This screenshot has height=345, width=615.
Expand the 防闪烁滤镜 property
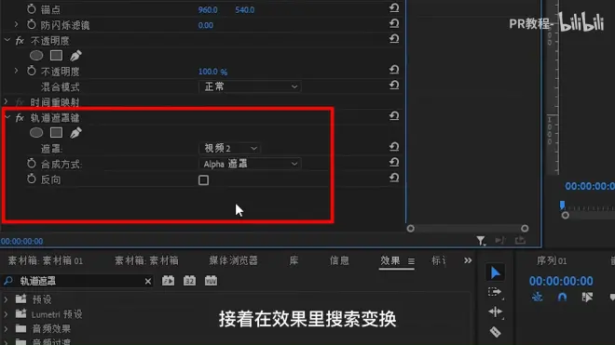pos(16,25)
